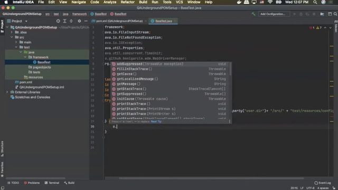
Task: Click the framework breadcrumb in navigation bar
Action: (80, 14)
